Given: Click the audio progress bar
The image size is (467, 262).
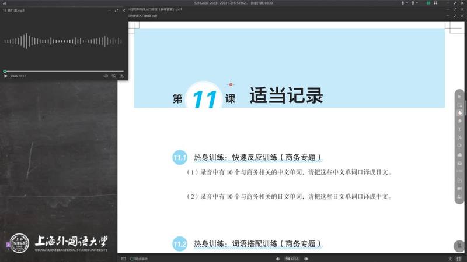Looking at the screenshot, I should [64, 71].
